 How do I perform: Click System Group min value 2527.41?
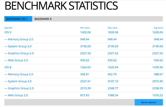tap(85, 81)
